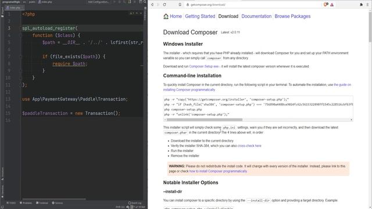Click the Run button in the PhpStorm toolbar

115,2
